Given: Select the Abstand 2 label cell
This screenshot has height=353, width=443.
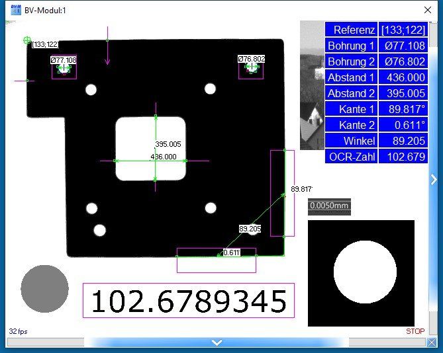Looking at the screenshot, I should [351, 93].
